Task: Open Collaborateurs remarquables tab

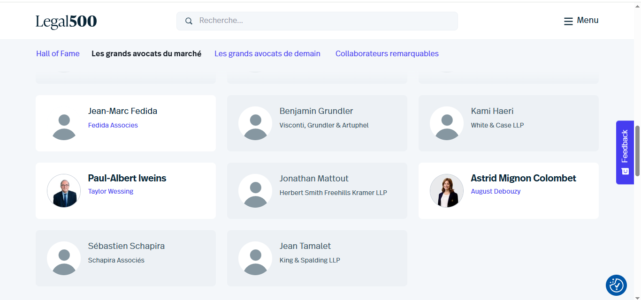Action: tap(387, 53)
